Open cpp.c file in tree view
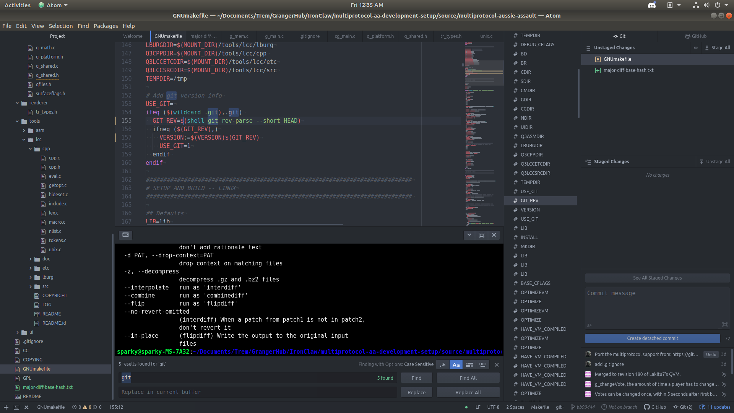 [x=54, y=158]
